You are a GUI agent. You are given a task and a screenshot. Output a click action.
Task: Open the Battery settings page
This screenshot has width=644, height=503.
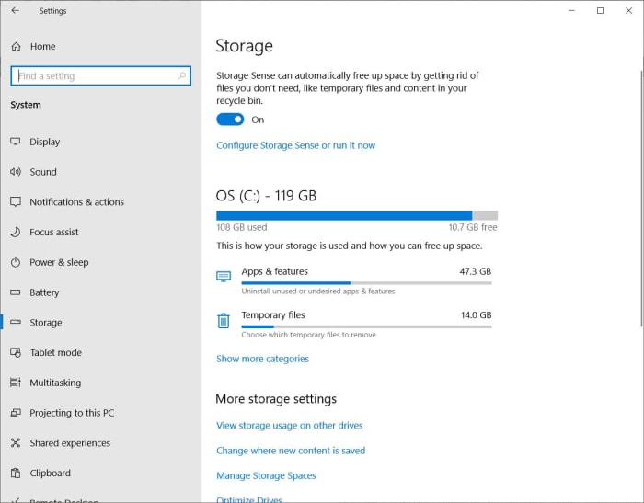pyautogui.click(x=44, y=292)
